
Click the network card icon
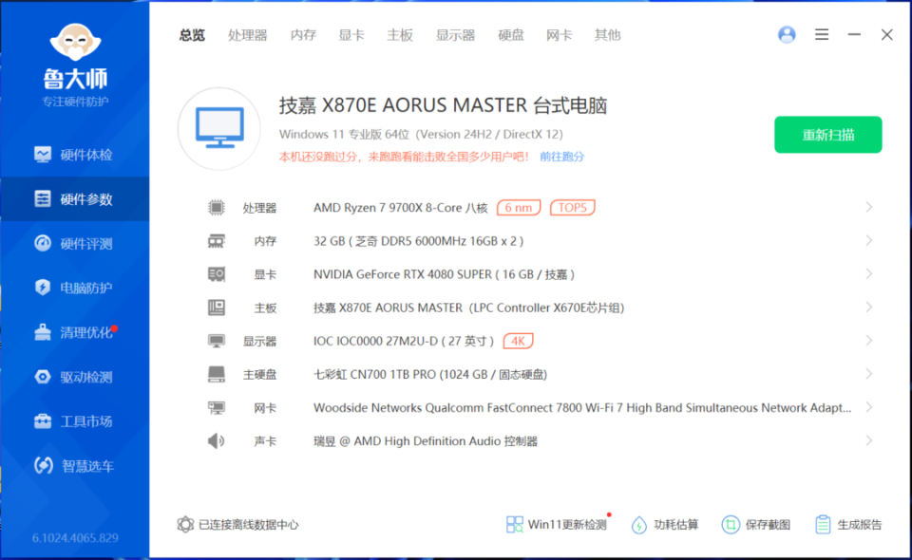click(x=217, y=408)
